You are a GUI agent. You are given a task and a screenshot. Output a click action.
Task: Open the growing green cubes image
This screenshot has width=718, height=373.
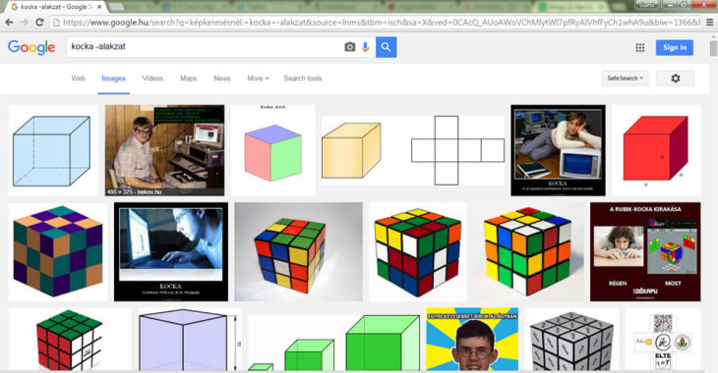tap(334, 342)
